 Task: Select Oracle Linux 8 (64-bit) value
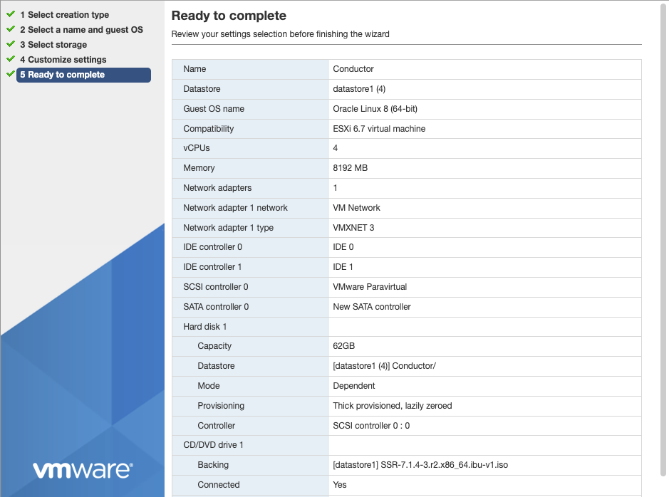[x=375, y=109]
